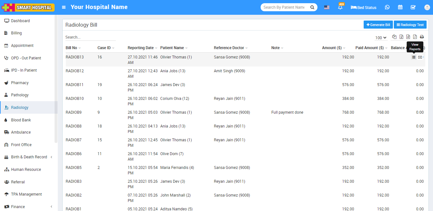Export the bill list to Excel
Viewport: 433px width, 211px height.
(x=401, y=37)
